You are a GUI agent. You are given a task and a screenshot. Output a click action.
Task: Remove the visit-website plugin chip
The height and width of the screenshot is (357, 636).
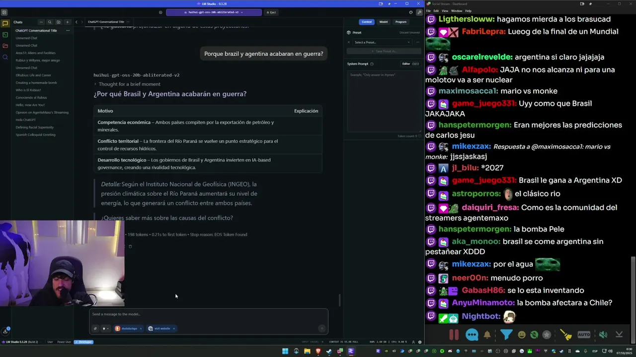(174, 328)
